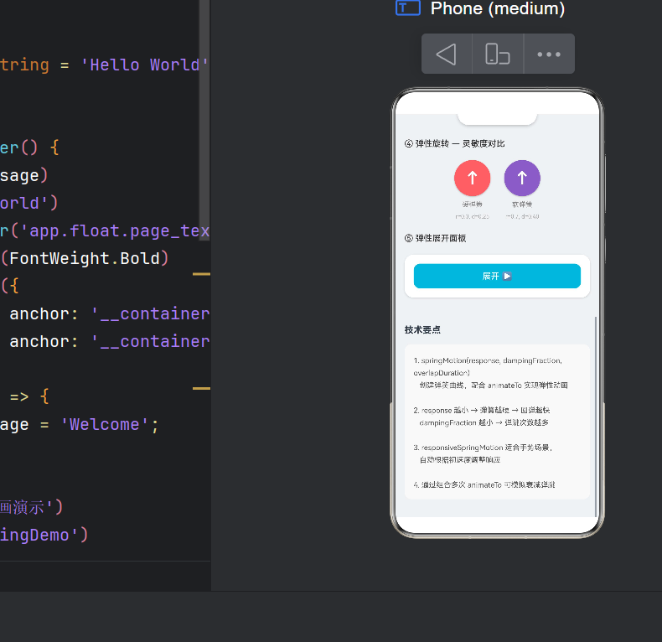Click the Phone (medium) device label
The width and height of the screenshot is (662, 642).
point(498,8)
